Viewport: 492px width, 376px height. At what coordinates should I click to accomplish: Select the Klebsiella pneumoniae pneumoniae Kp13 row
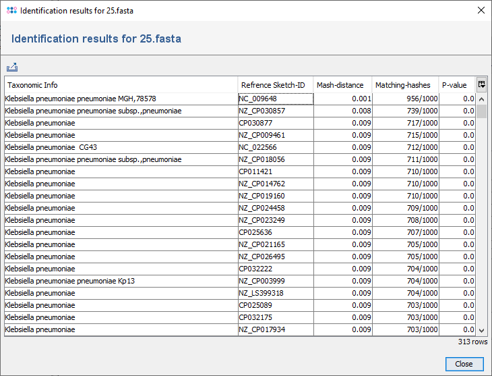[121, 281]
